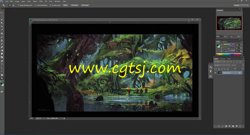
Task: Click the foreground color swatch in Color panel
Action: point(217,45)
